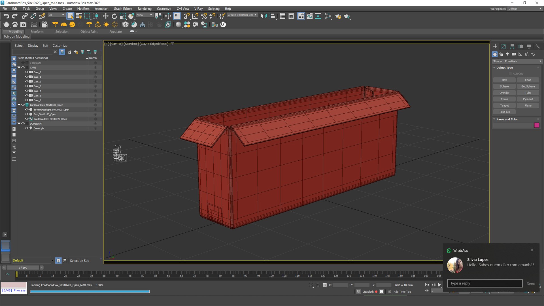The width and height of the screenshot is (544, 306).
Task: Click the V-Ray logo icon in toolbar
Action: coord(223,25)
